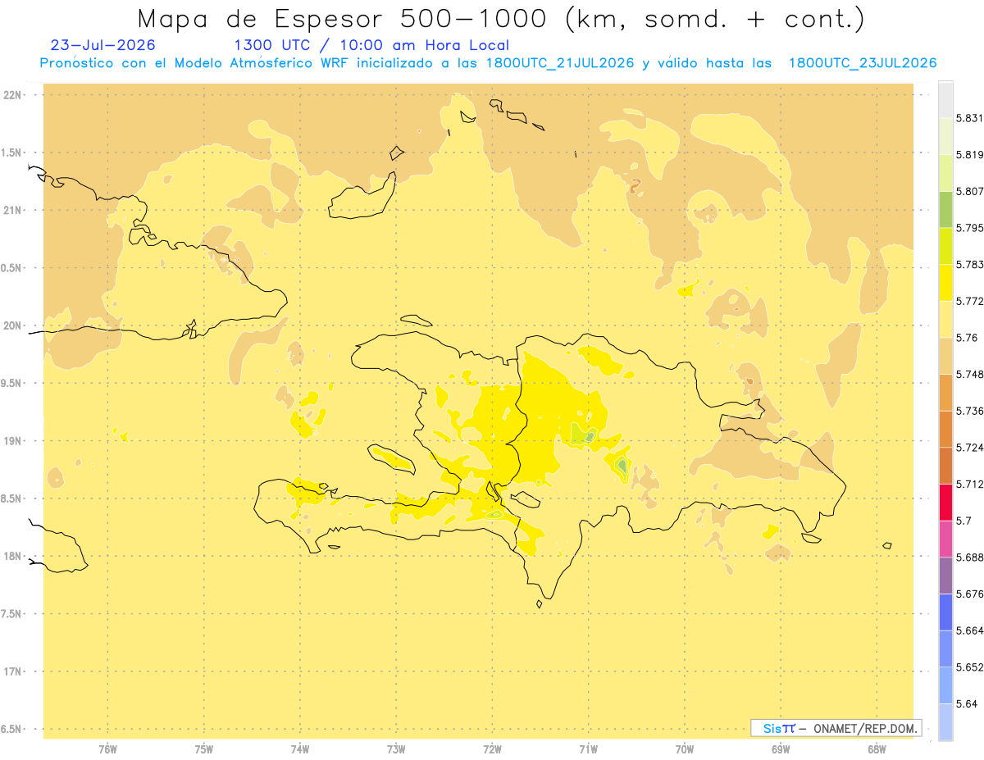Viewport: 984px width, 760px height.
Task: Click the 5.772 colorbar value
Action: pyautogui.click(x=969, y=301)
